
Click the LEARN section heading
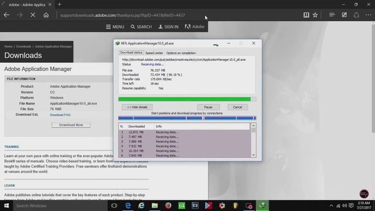[x=9, y=185]
